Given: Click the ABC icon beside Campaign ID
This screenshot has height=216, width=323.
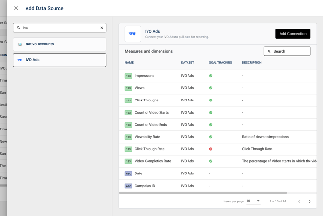Looking at the screenshot, I should 128,186.
